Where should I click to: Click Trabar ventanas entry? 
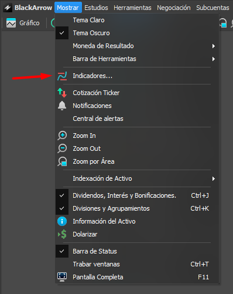[x=137, y=264]
